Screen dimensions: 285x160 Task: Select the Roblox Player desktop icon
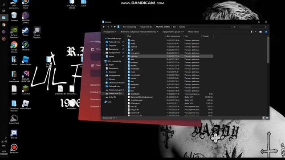[x=25, y=105]
